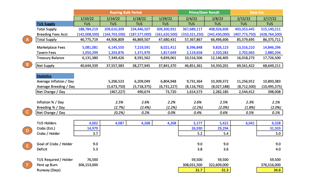Click the 2/17/22 date column header
325x186 pixels.
point(270,19)
